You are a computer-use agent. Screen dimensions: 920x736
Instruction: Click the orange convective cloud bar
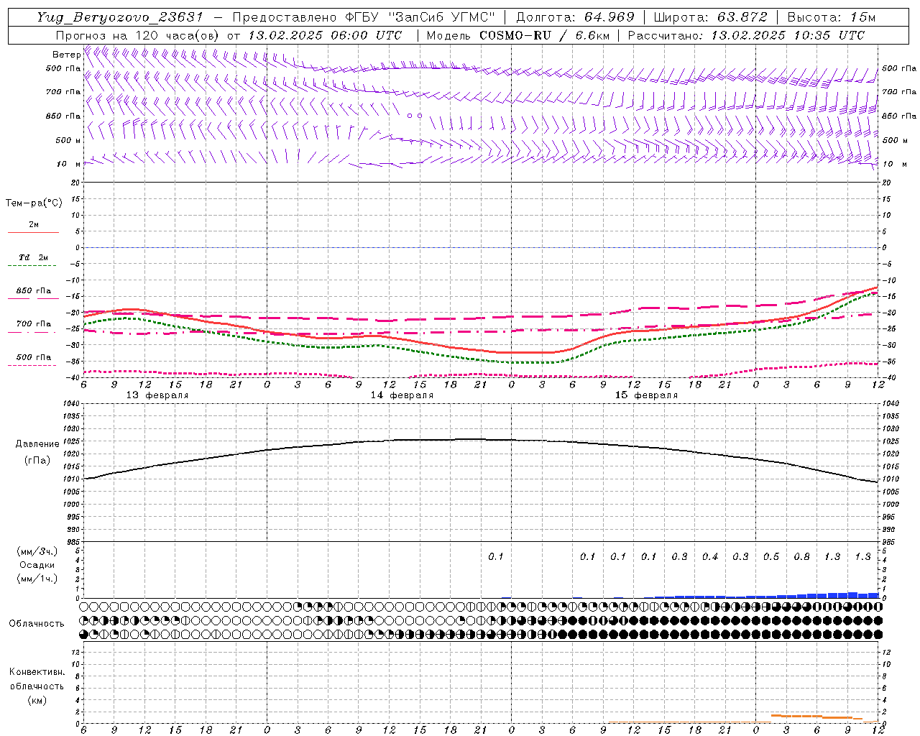[798, 716]
